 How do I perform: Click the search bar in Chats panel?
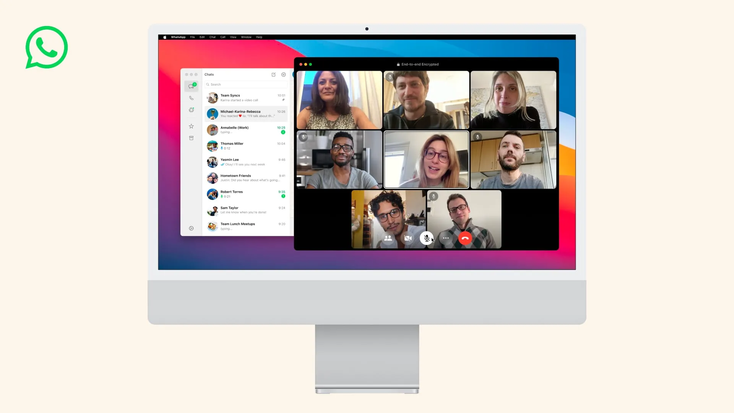245,84
